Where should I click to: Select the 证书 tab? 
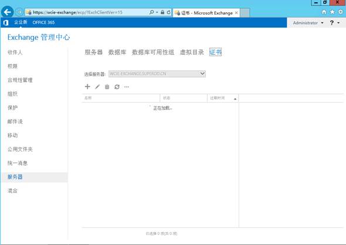click(215, 52)
